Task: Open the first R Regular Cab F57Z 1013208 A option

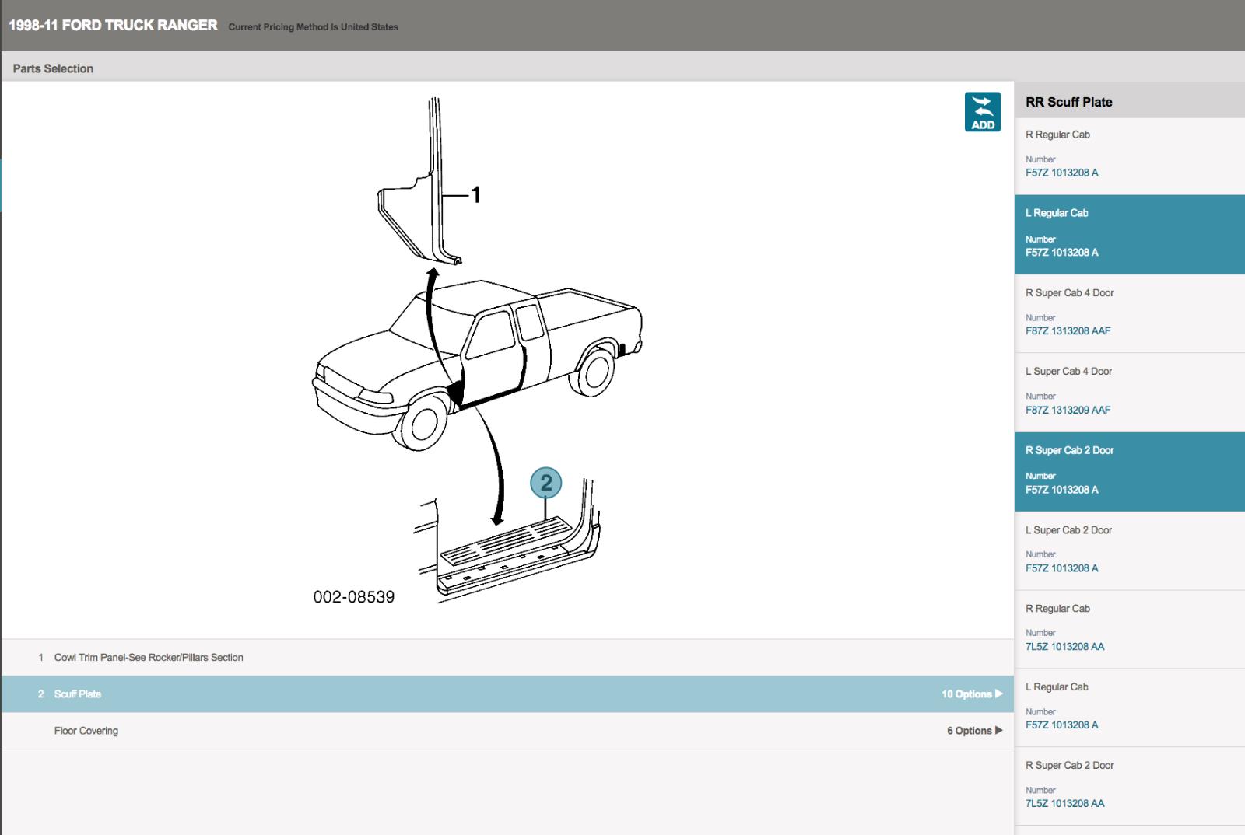Action: [x=1130, y=156]
